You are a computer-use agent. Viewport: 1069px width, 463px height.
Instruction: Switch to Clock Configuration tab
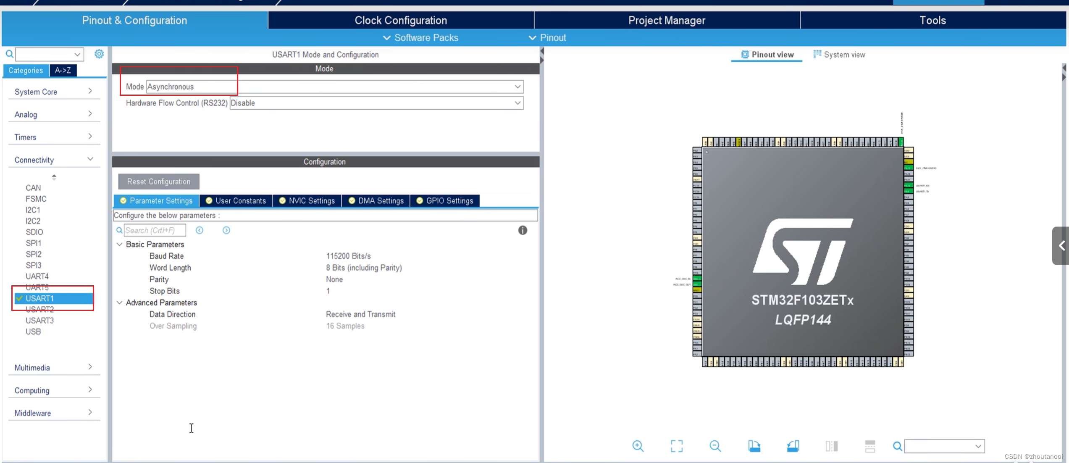coord(400,20)
